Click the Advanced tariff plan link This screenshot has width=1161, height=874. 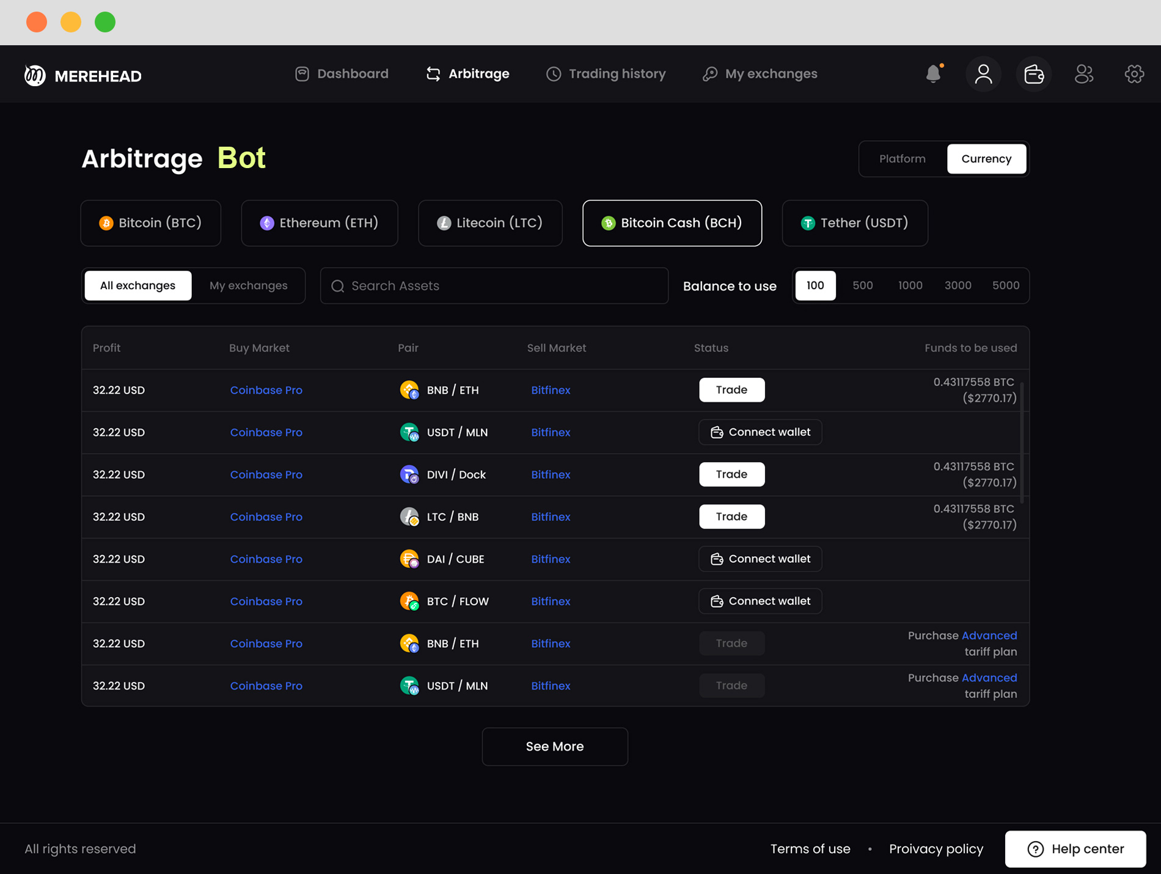tap(989, 636)
